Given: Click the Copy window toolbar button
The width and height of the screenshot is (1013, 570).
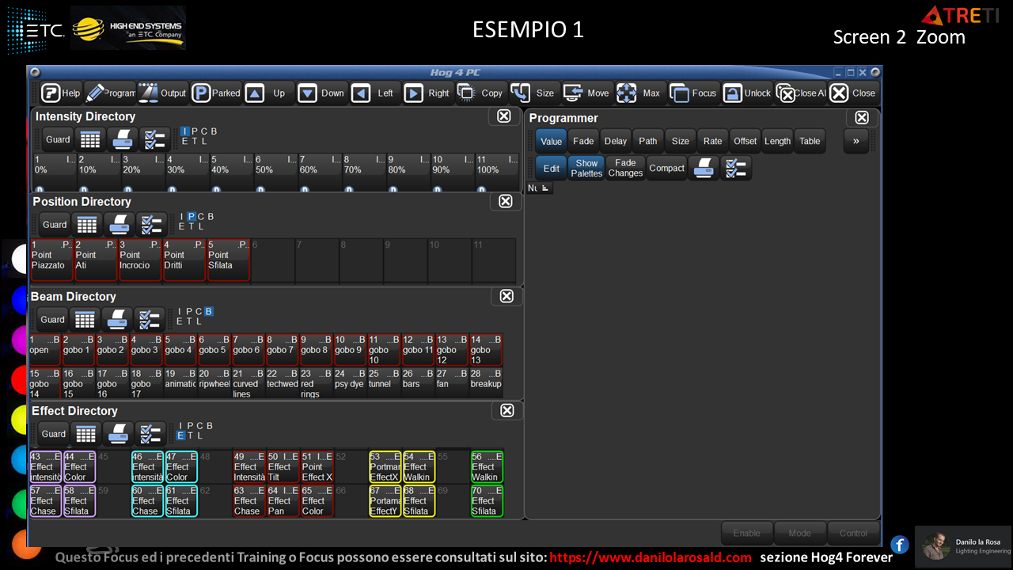Looking at the screenshot, I should pyautogui.click(x=480, y=93).
